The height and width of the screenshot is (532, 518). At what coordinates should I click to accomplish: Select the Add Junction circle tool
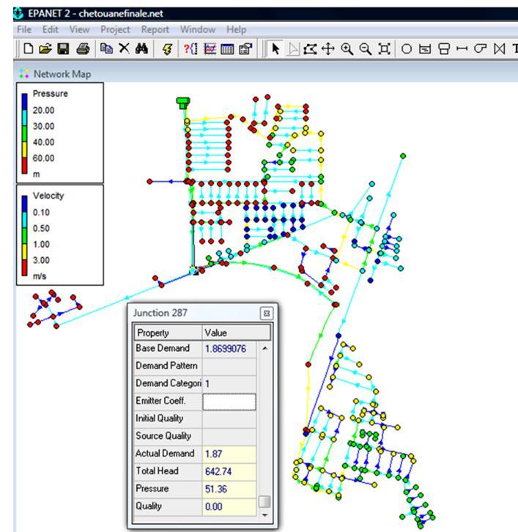tap(407, 49)
